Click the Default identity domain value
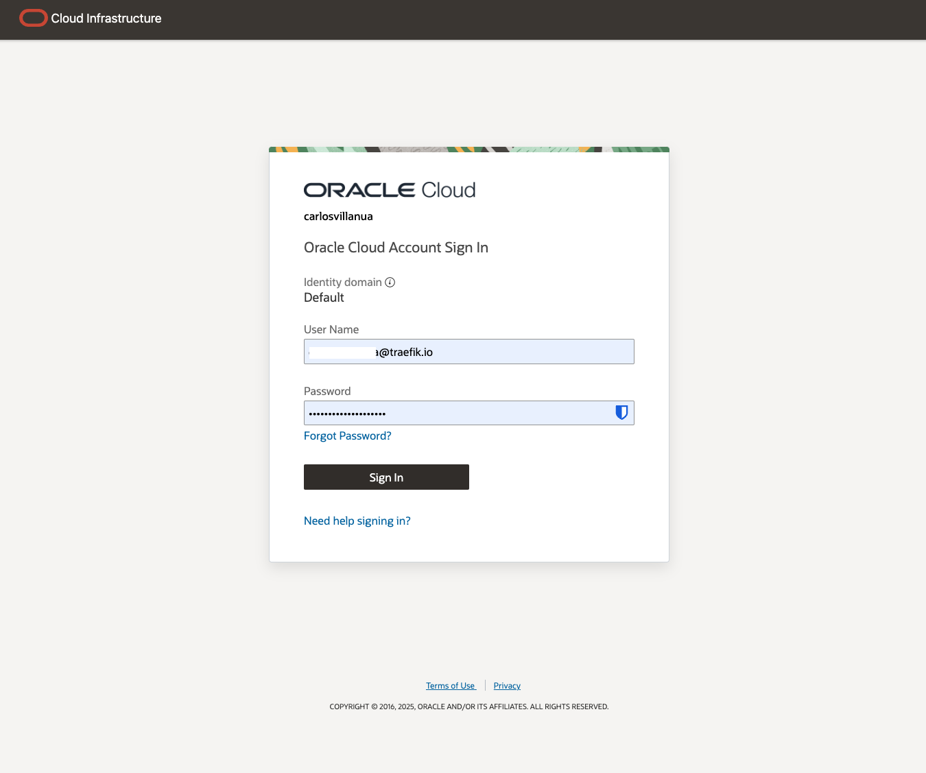926x773 pixels. point(324,298)
